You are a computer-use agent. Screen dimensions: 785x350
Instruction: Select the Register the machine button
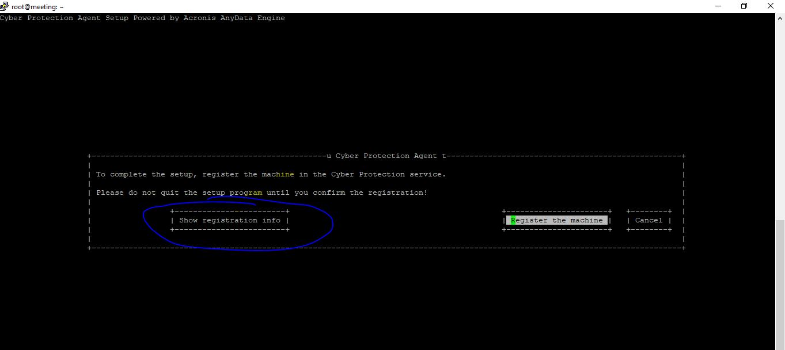[556, 220]
